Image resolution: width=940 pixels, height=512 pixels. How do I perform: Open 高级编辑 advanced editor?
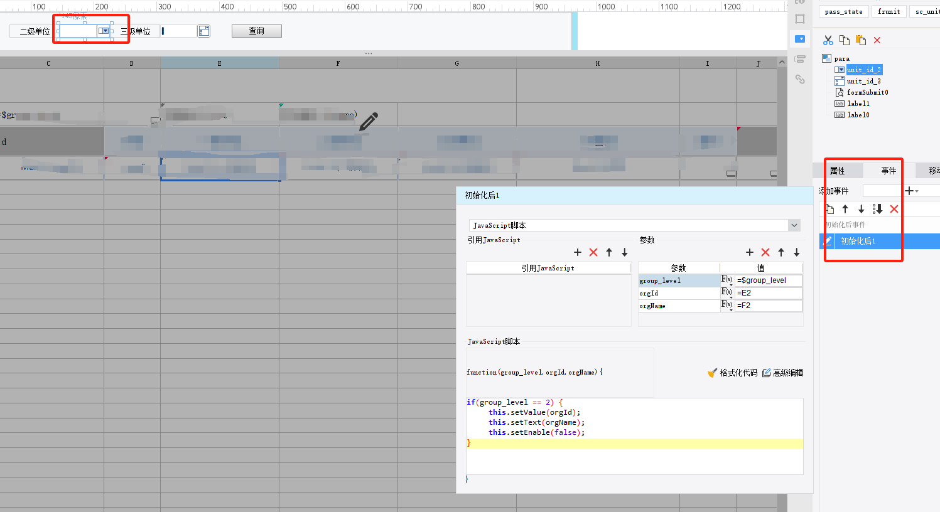[x=782, y=373]
